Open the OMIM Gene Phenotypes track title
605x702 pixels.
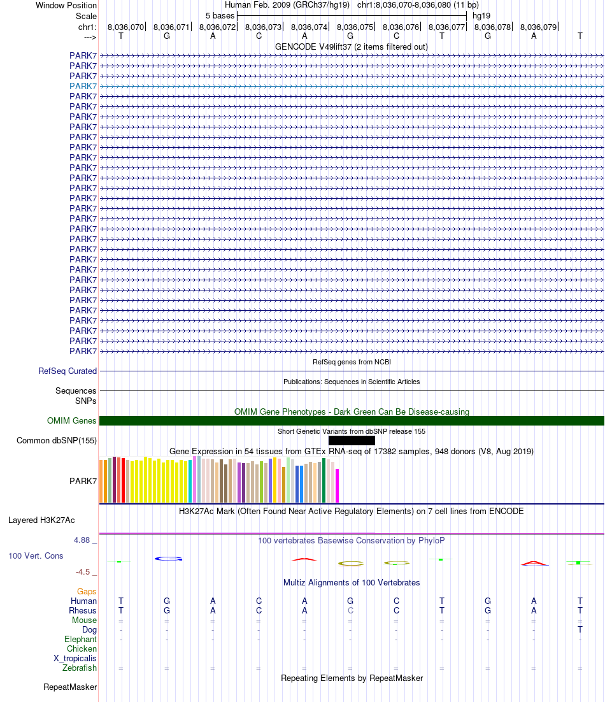[352, 412]
